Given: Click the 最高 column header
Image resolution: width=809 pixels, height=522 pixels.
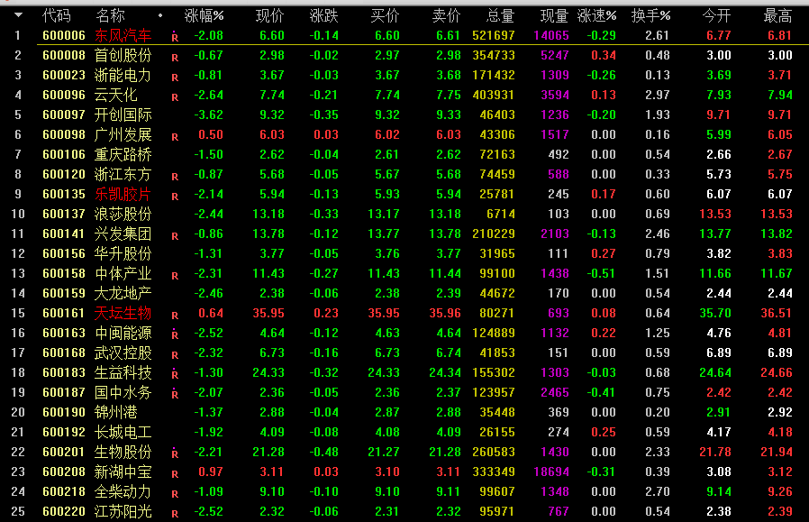Looking at the screenshot, I should 777,16.
